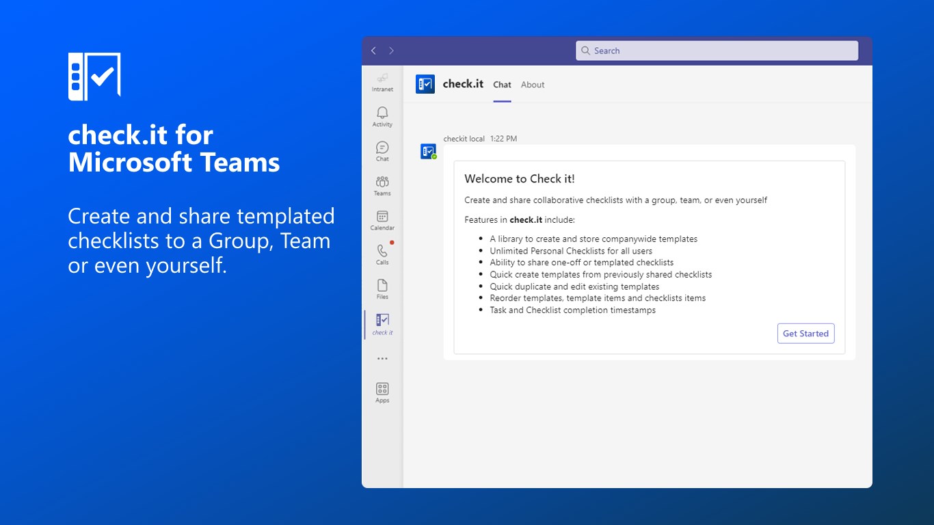Click 'Create and share collaborative checklists' line
Image resolution: width=934 pixels, height=525 pixels.
click(x=615, y=200)
